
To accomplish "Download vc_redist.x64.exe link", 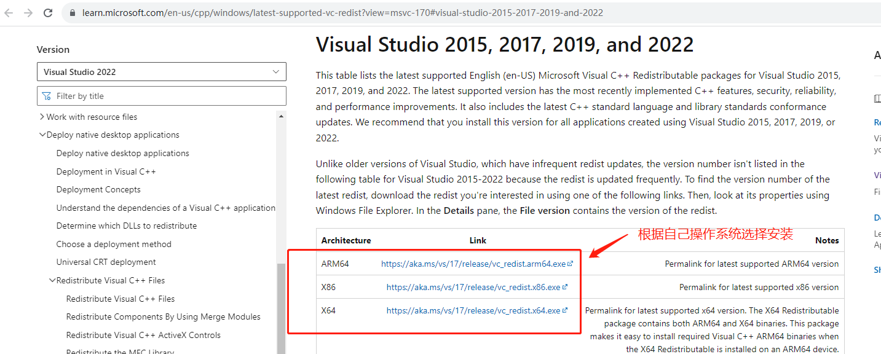I will (x=473, y=310).
